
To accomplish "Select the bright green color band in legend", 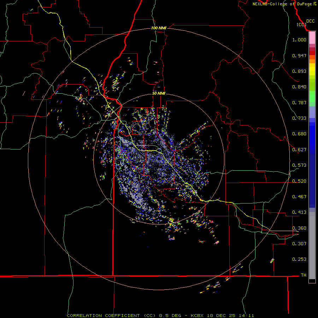I will pyautogui.click(x=312, y=96).
